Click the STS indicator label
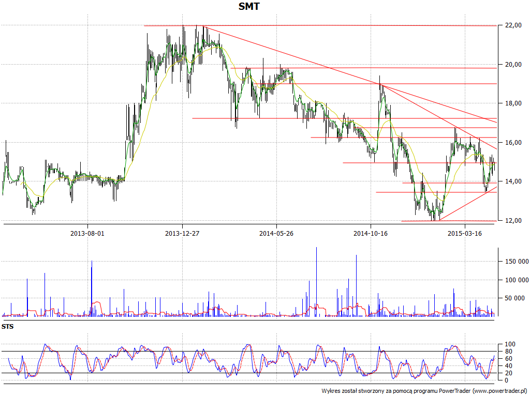 (x=7, y=327)
